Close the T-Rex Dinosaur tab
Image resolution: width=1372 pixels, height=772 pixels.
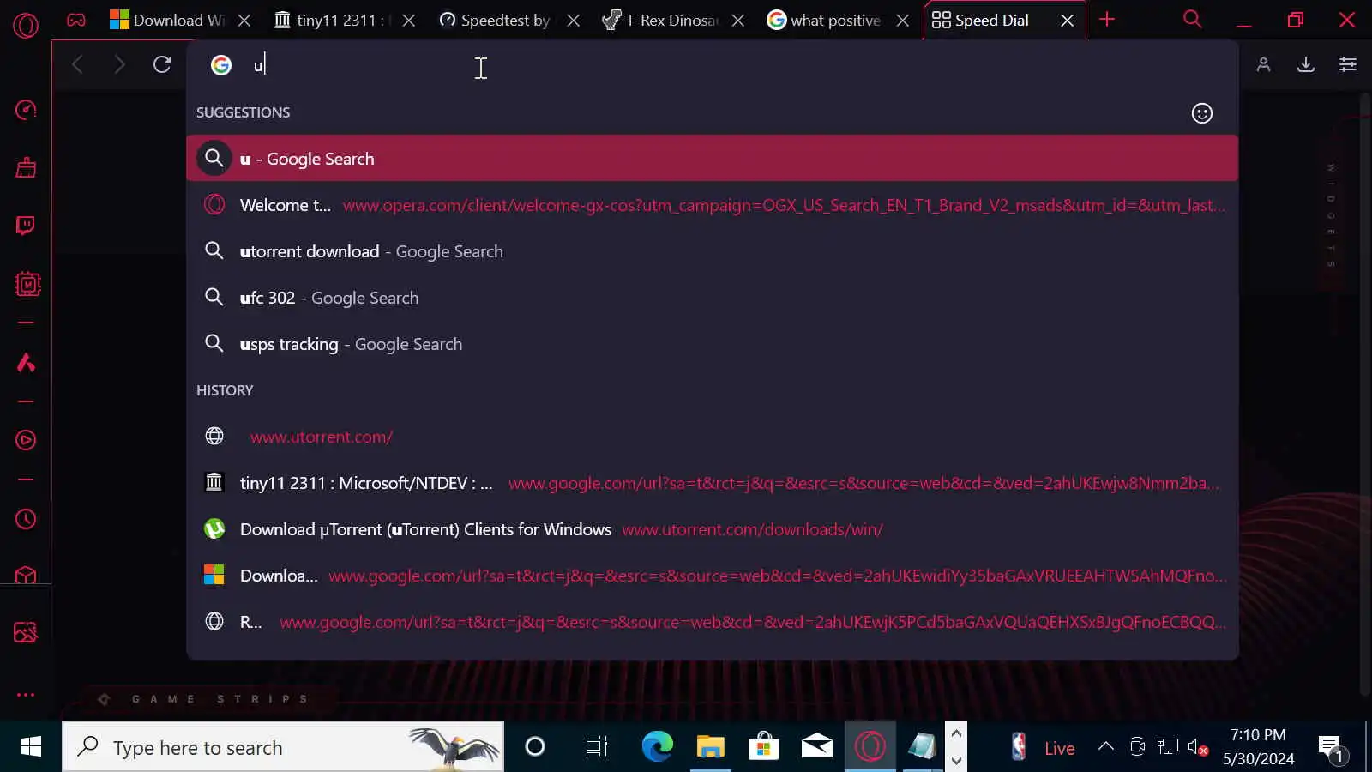[x=738, y=21]
